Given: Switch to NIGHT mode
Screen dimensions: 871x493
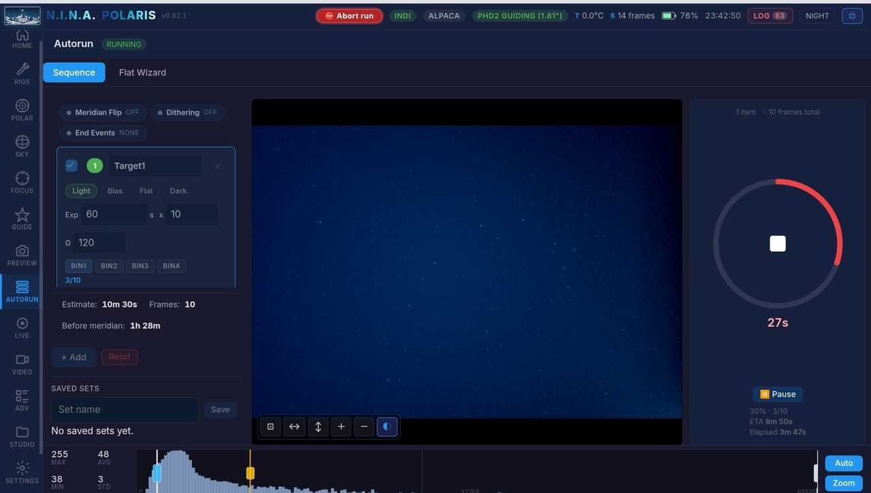Looking at the screenshot, I should [x=817, y=16].
